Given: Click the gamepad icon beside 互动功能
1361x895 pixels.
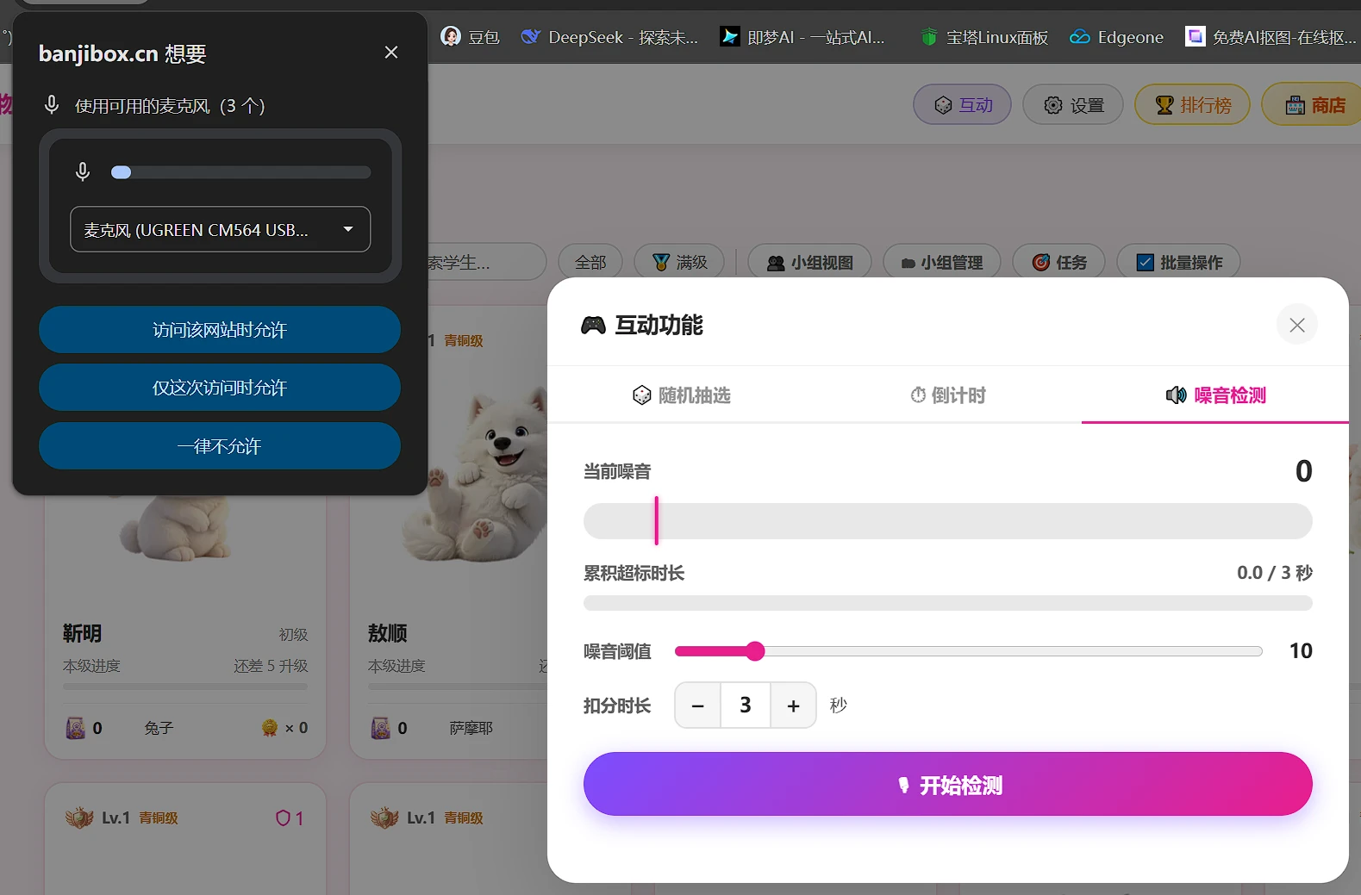Looking at the screenshot, I should (x=593, y=325).
